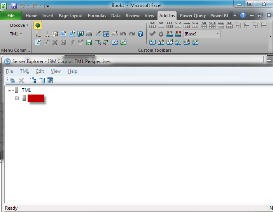Minimize the Server Explorer window

(x=269, y=60)
